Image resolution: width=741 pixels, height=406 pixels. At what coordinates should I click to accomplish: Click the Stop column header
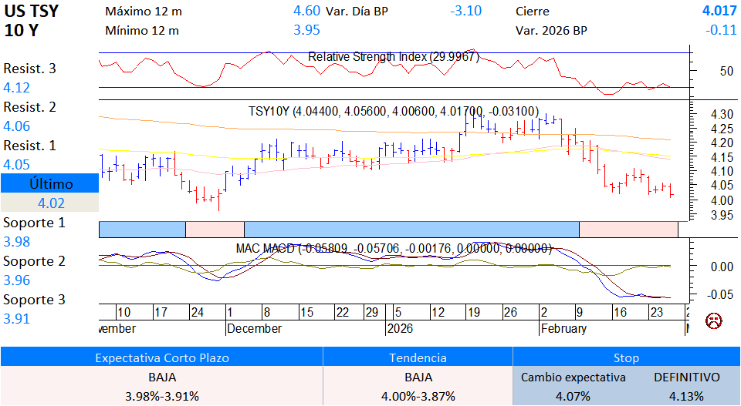[626, 357]
